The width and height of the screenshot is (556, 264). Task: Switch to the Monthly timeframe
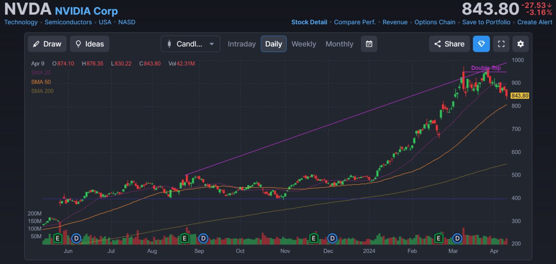click(x=339, y=44)
